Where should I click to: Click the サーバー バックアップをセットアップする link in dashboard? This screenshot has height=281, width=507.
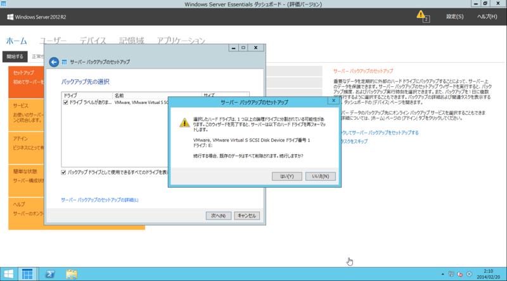click(379, 133)
